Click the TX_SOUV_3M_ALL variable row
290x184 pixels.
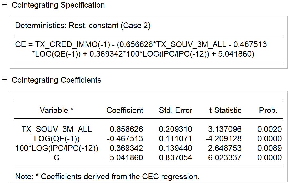click(148, 129)
